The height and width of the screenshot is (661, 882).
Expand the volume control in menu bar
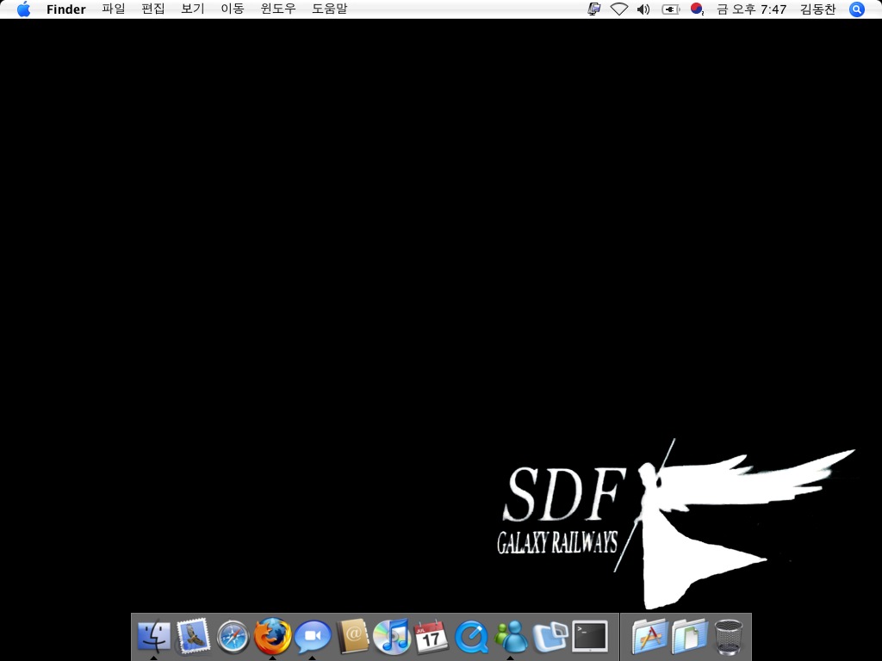click(x=643, y=9)
